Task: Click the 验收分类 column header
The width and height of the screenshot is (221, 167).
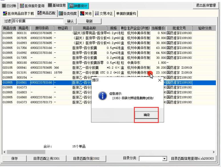Action: pos(205,28)
